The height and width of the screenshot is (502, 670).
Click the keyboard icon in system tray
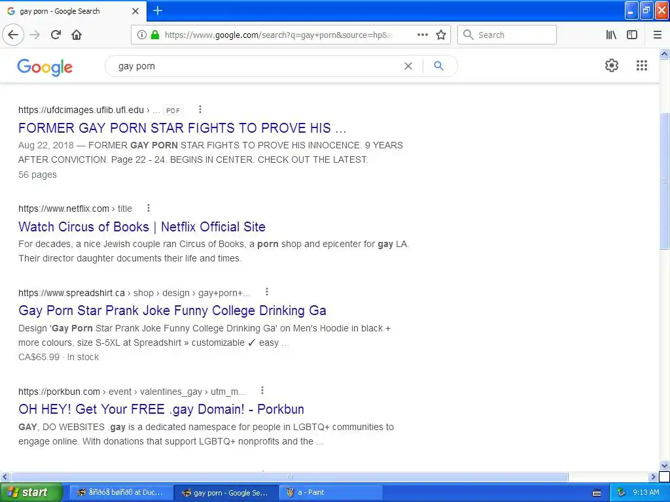(597, 493)
